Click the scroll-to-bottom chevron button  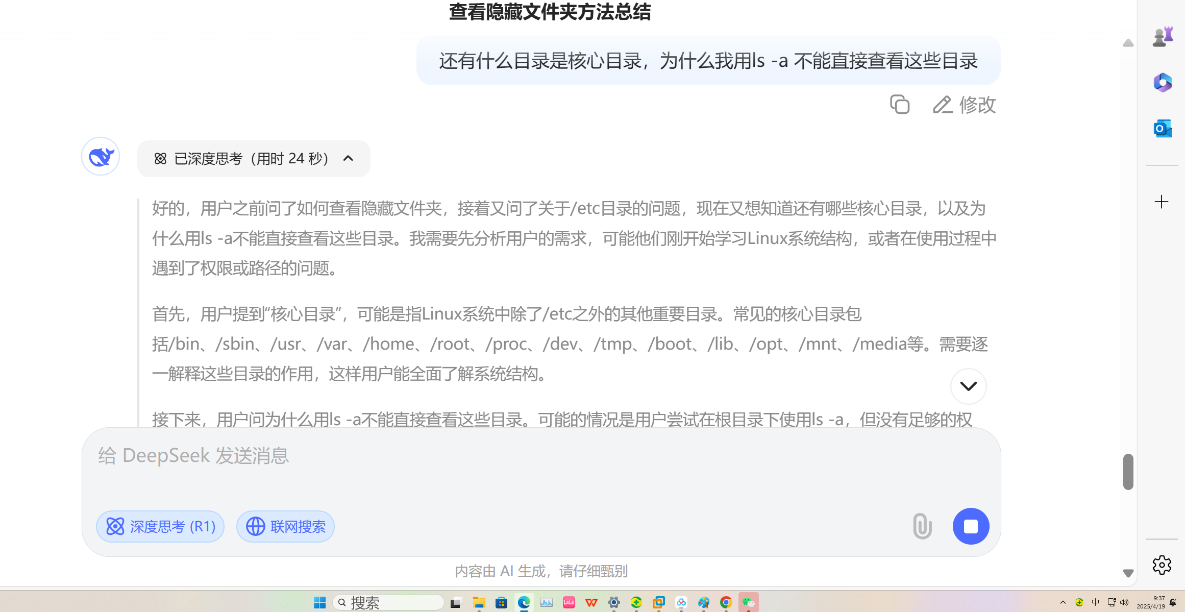968,386
